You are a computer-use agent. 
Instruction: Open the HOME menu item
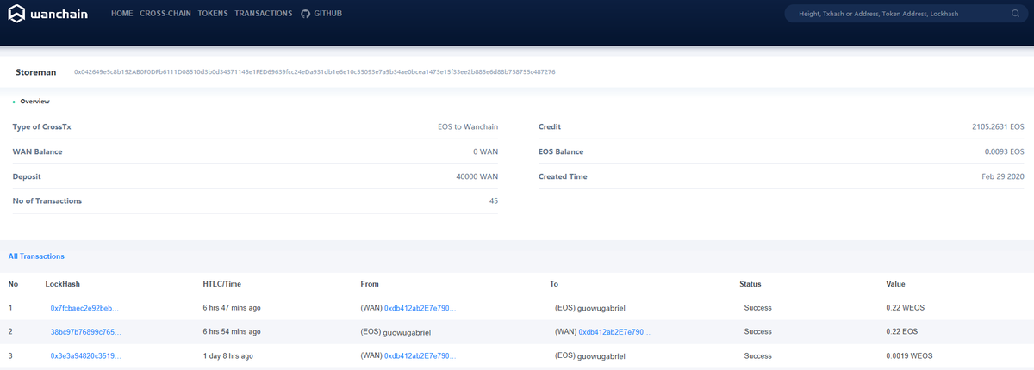(x=122, y=14)
